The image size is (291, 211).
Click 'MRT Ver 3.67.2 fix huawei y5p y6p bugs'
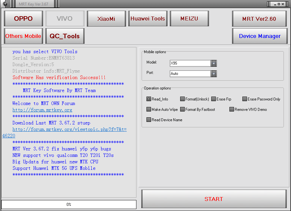pyautogui.click(x=62, y=149)
